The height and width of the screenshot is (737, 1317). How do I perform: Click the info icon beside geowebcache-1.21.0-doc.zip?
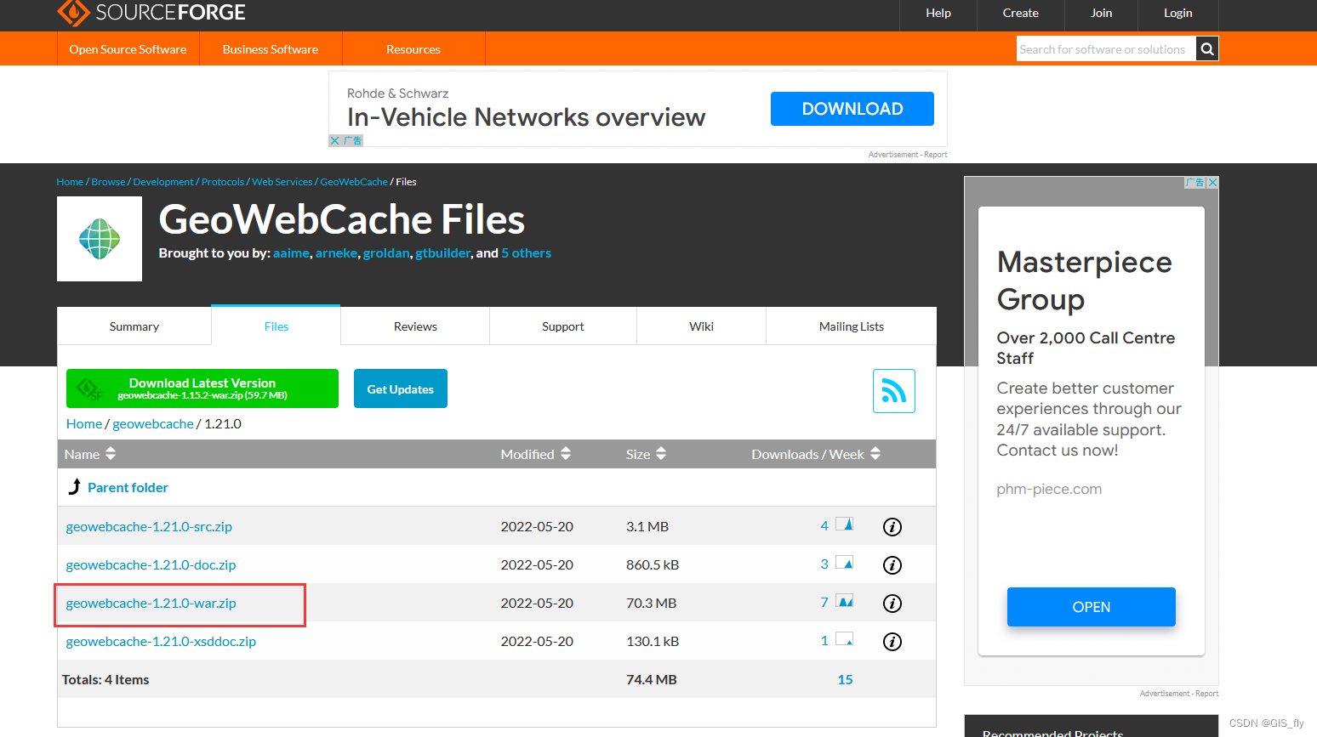[892, 564]
